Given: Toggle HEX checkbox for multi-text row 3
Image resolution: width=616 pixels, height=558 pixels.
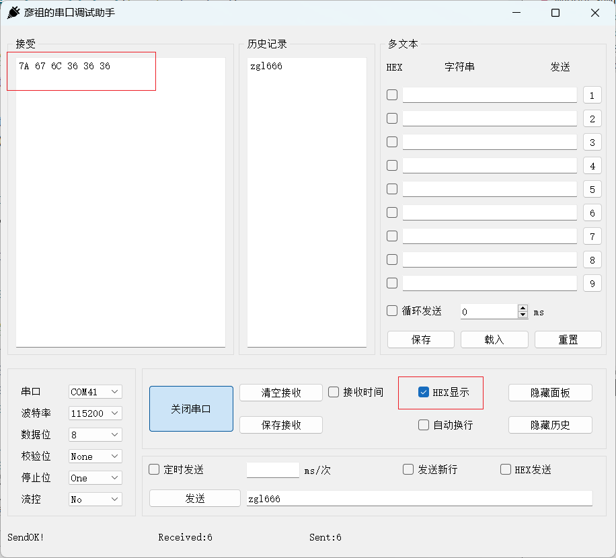Looking at the screenshot, I should pyautogui.click(x=391, y=142).
